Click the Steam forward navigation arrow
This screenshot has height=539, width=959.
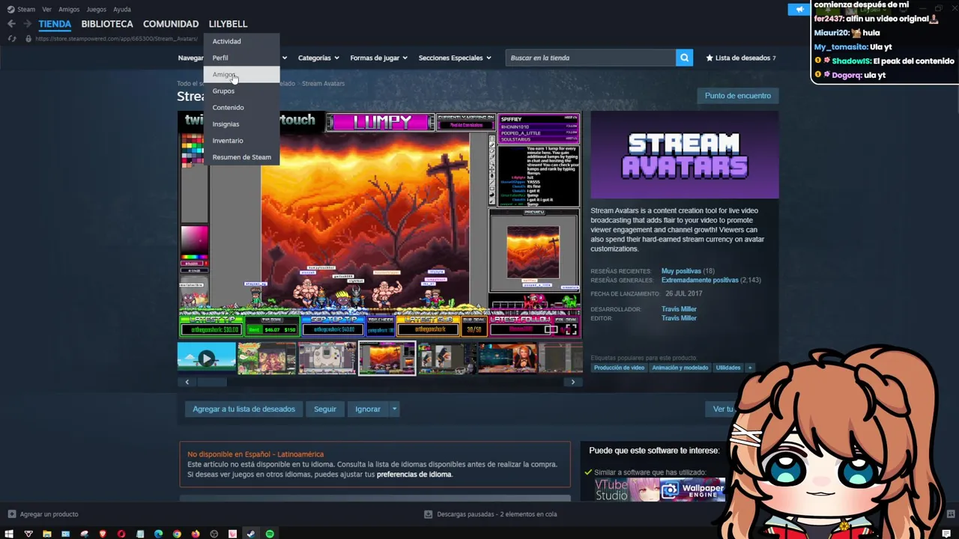point(27,24)
